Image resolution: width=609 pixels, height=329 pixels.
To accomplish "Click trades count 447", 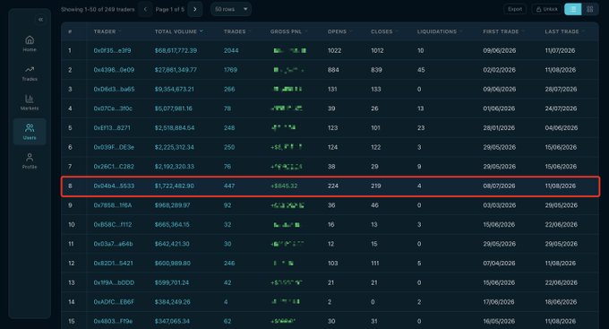I will tap(229, 186).
